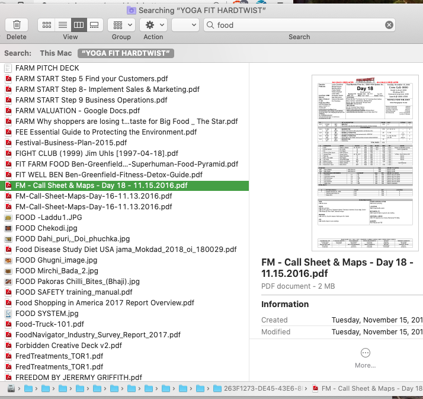423x399 pixels.
Task: Select the "YOGA FIT HARDTWIST" search scope
Action: coord(126,53)
